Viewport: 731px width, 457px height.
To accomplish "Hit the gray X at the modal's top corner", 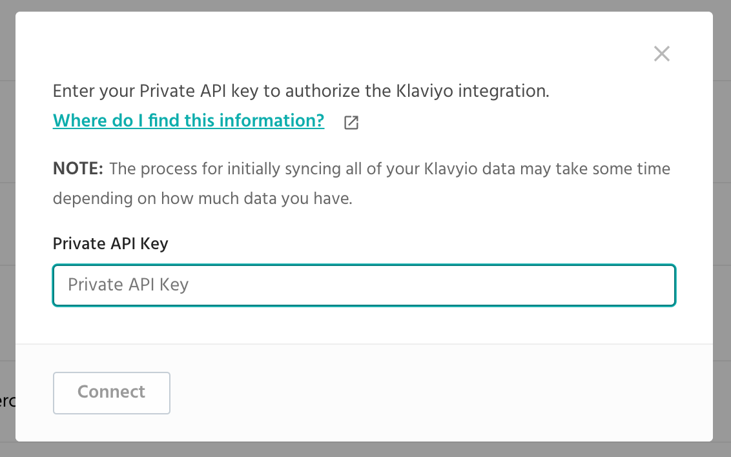I will point(661,54).
